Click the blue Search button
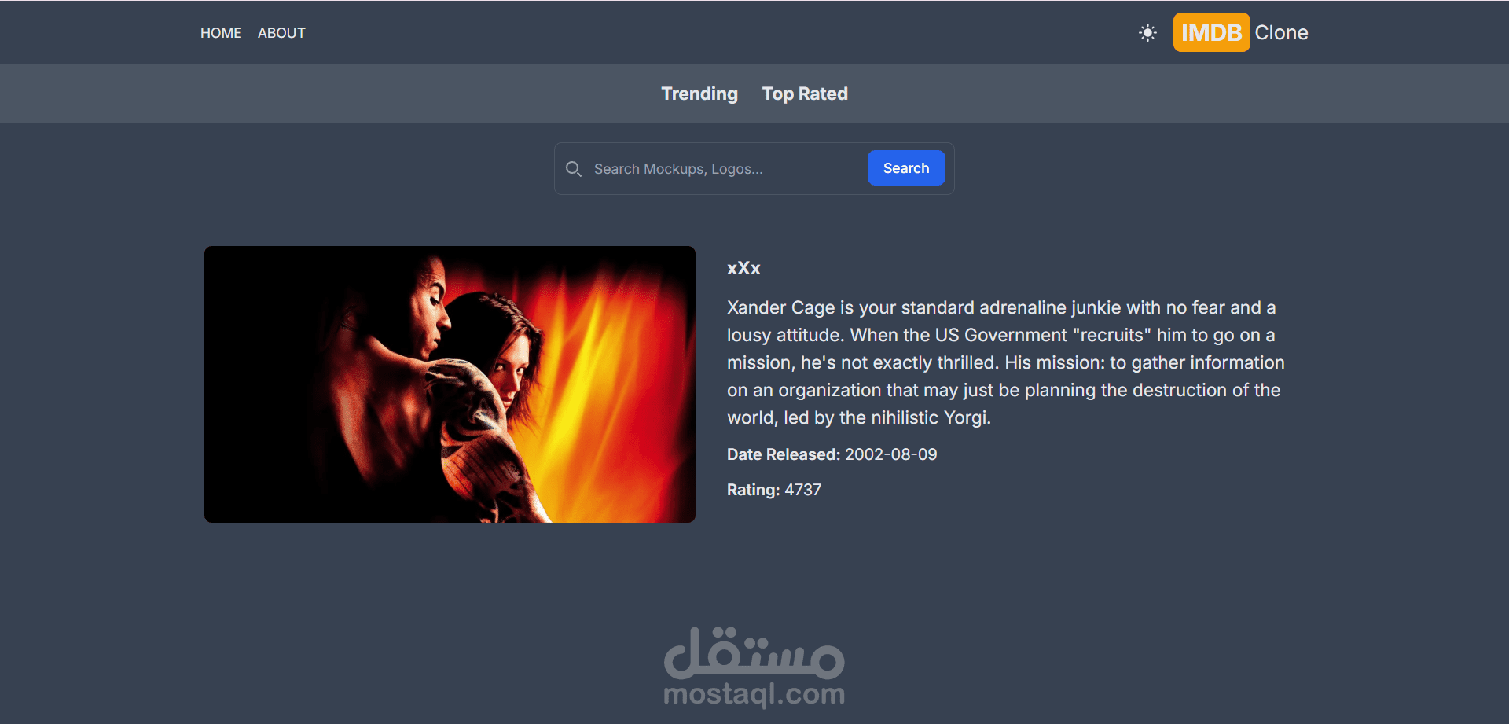The width and height of the screenshot is (1509, 724). [906, 168]
